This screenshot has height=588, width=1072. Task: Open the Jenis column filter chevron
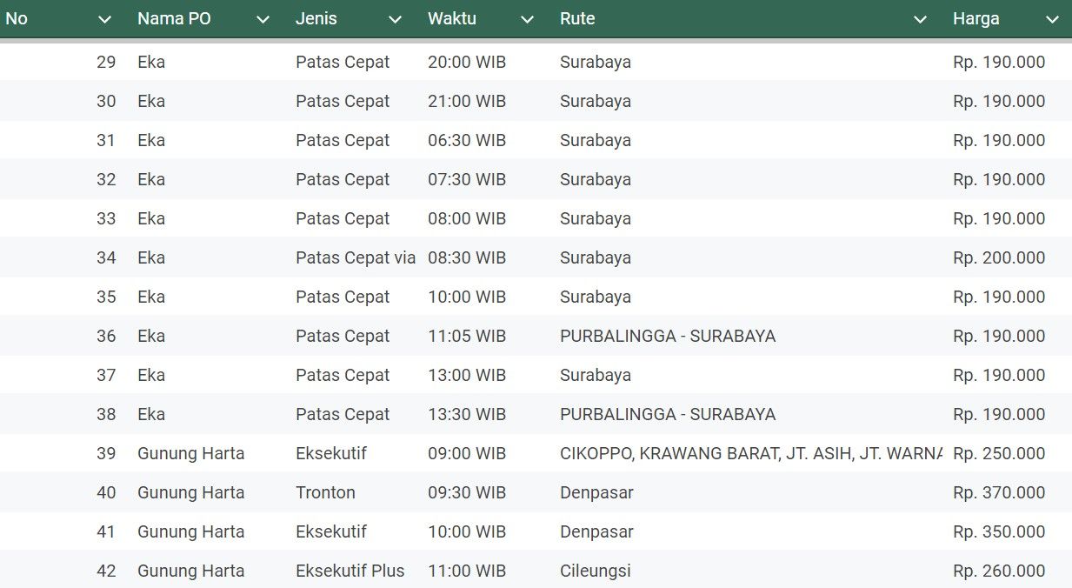396,19
